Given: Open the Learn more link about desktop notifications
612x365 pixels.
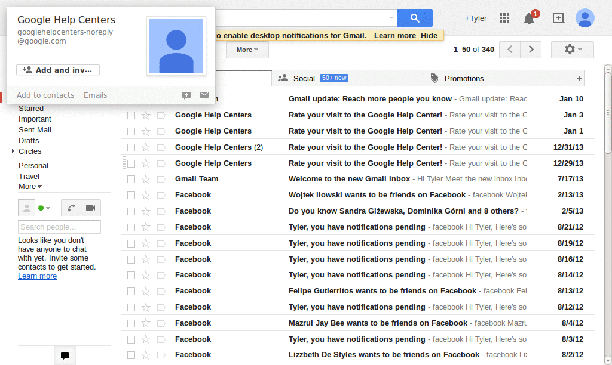Looking at the screenshot, I should pyautogui.click(x=394, y=35).
